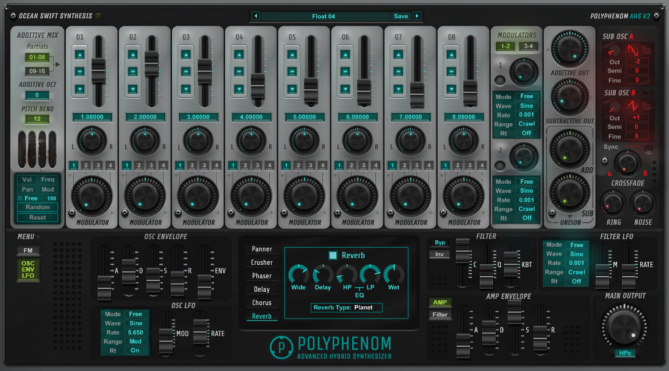The height and width of the screenshot is (371, 669).
Task: Click Amp Envelope S slider
Action: click(515, 312)
